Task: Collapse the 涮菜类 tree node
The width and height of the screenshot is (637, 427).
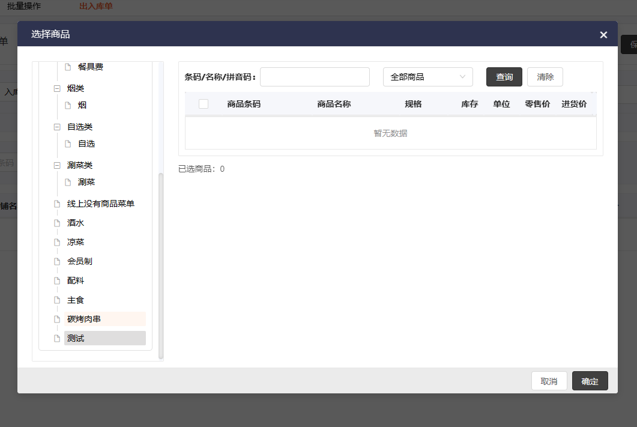Action: (x=58, y=165)
